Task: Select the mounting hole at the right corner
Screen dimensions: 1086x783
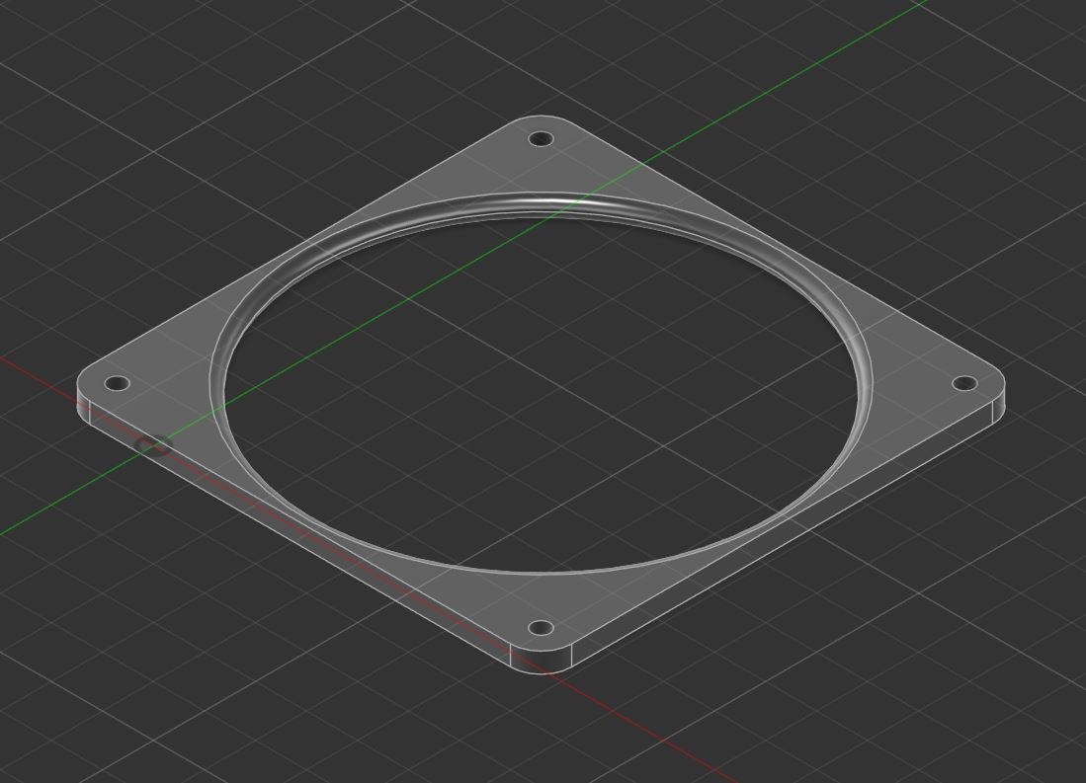Action: (964, 383)
